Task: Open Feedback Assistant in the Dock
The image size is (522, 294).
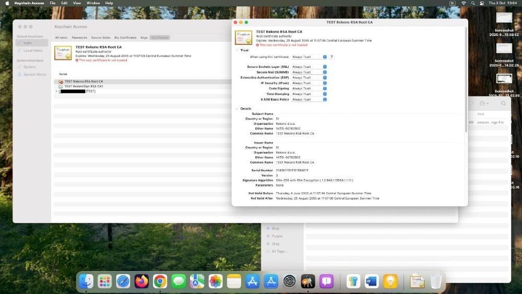Action: (327, 281)
